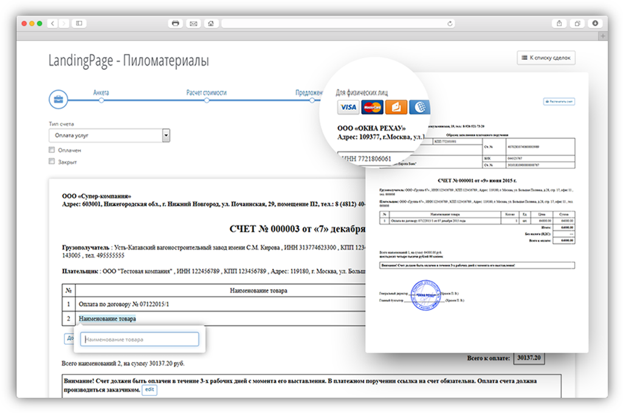
Task: Open the Анкета step
Action: pyautogui.click(x=101, y=92)
